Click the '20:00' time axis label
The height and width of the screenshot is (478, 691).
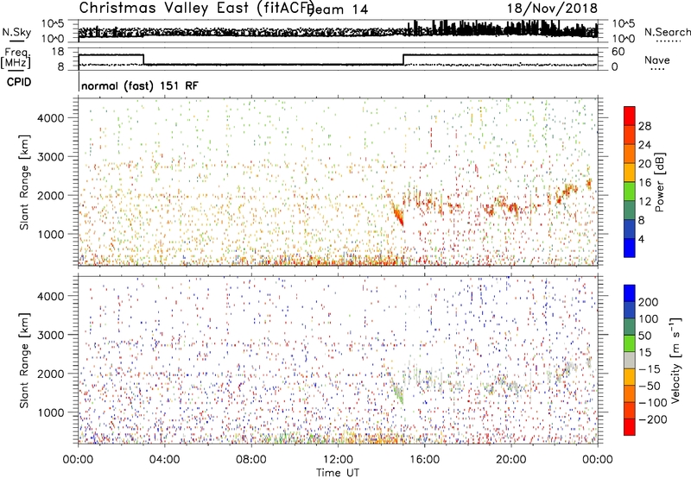[511, 460]
